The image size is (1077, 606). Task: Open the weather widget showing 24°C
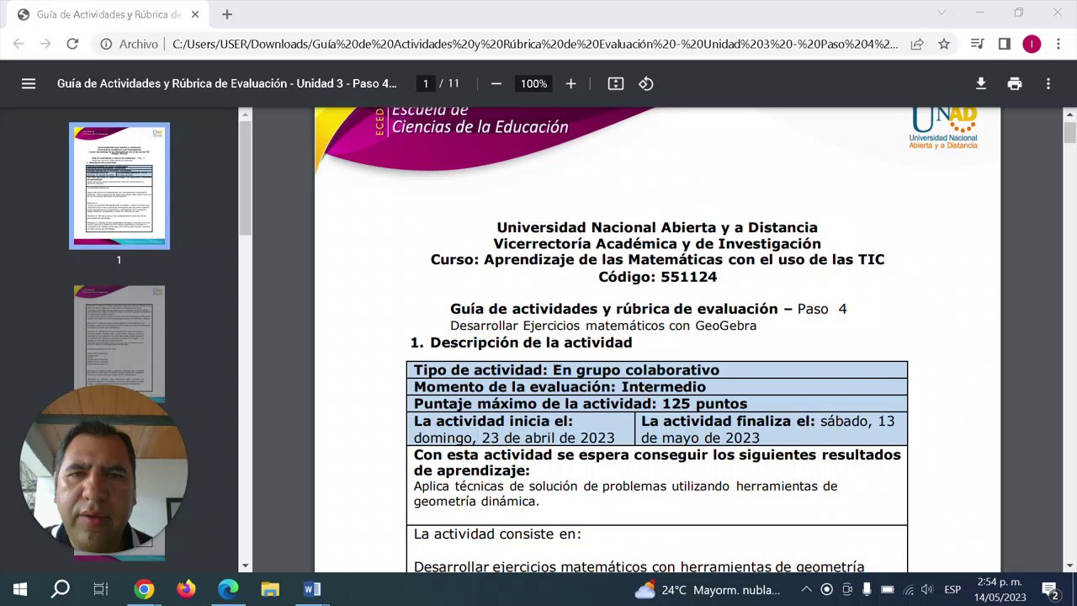(x=708, y=590)
